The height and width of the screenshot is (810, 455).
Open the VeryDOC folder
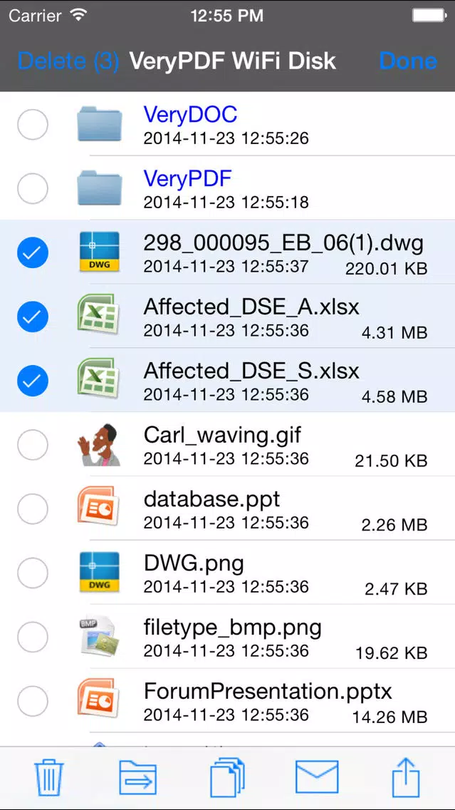click(190, 115)
